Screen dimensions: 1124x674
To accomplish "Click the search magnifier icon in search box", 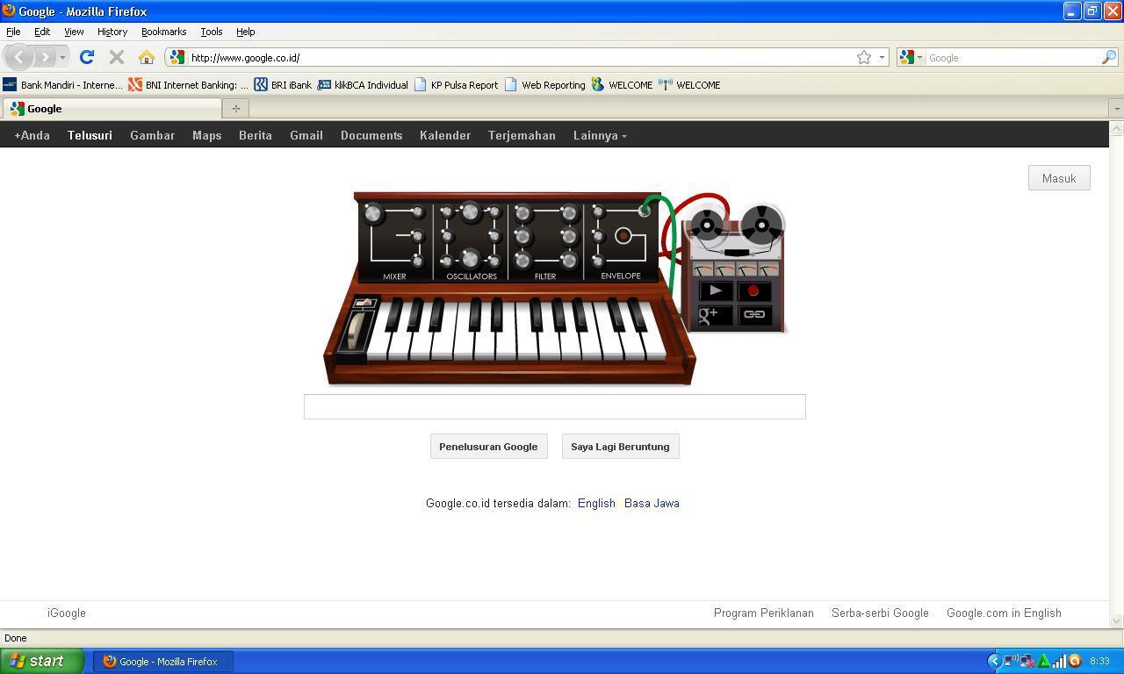I will [1109, 57].
